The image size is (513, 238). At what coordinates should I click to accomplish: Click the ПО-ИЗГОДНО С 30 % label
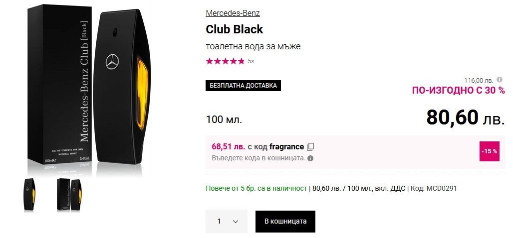coord(458,90)
